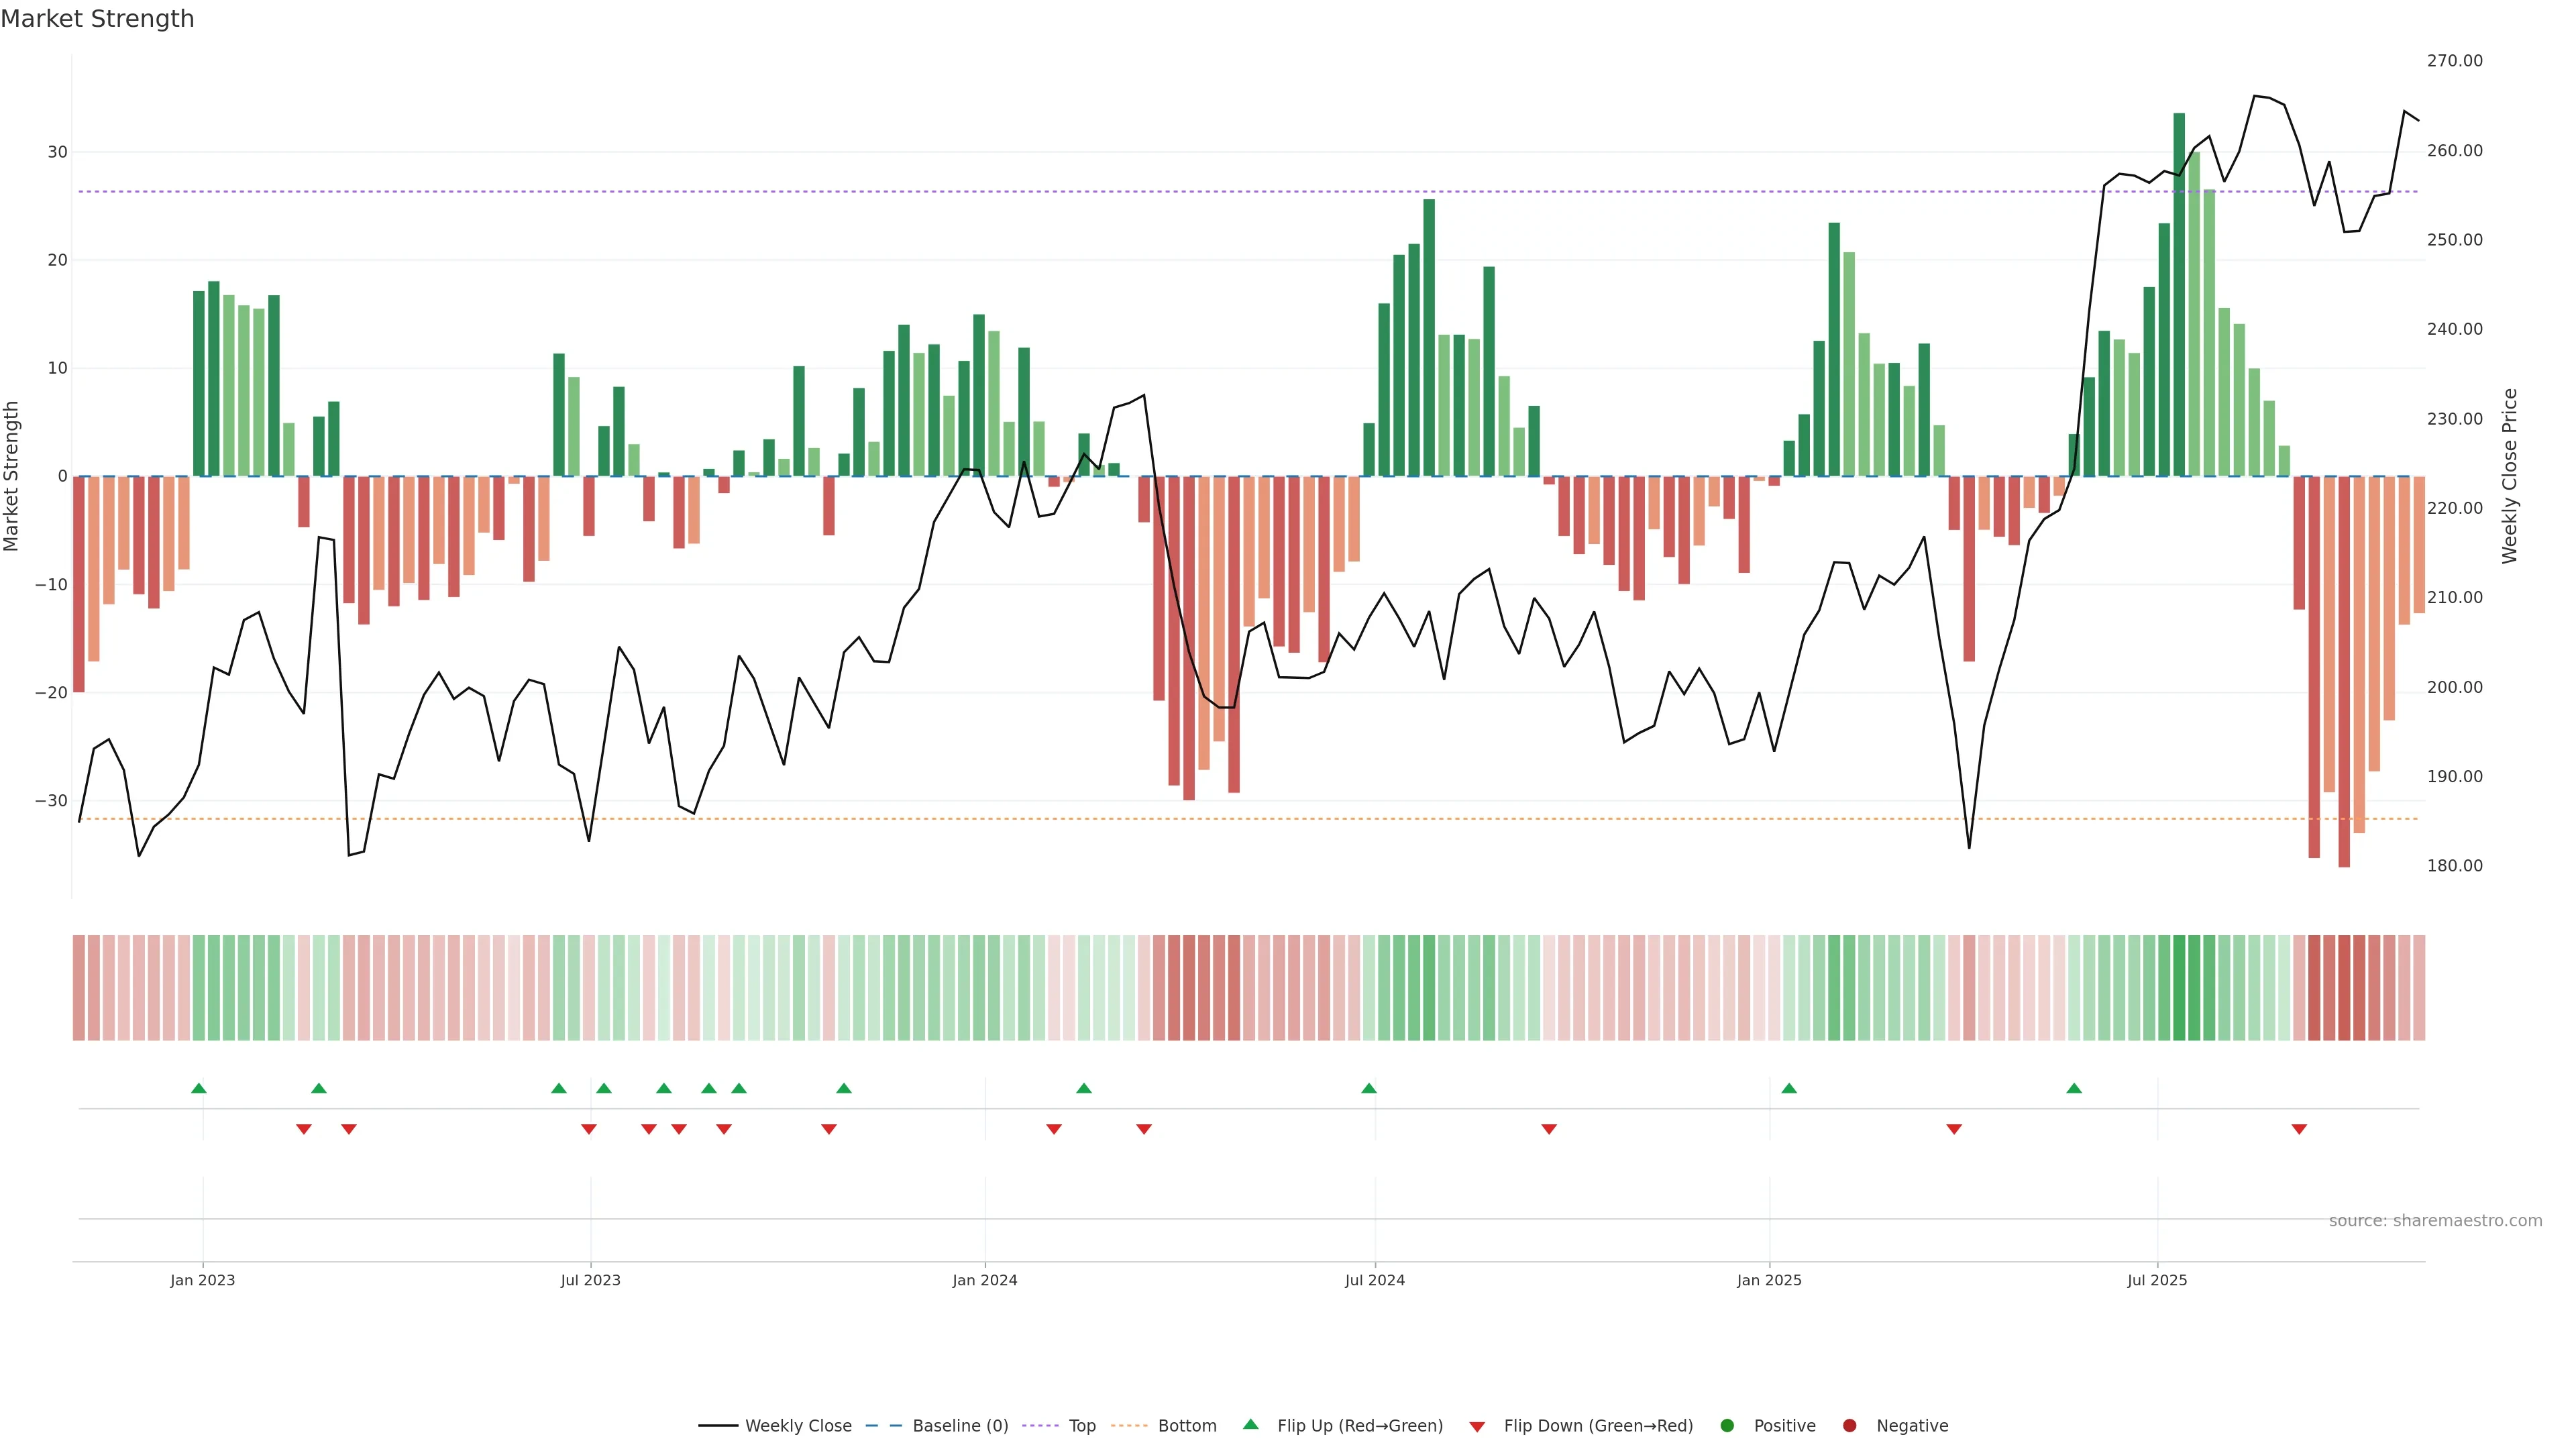2576x1449 pixels.
Task: Click the leftmost green flip-up triangle marker
Action: pyautogui.click(x=199, y=1088)
